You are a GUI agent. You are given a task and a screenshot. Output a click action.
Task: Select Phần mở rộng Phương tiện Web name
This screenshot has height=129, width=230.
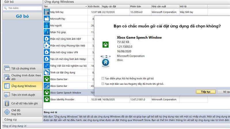pos(68,46)
